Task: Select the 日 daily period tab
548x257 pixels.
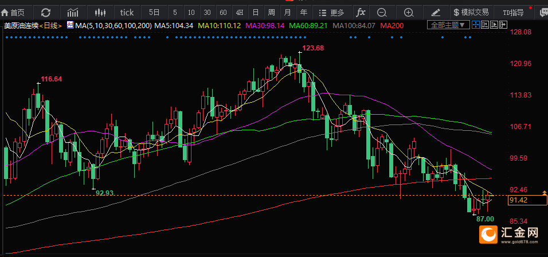Action: pyautogui.click(x=256, y=13)
